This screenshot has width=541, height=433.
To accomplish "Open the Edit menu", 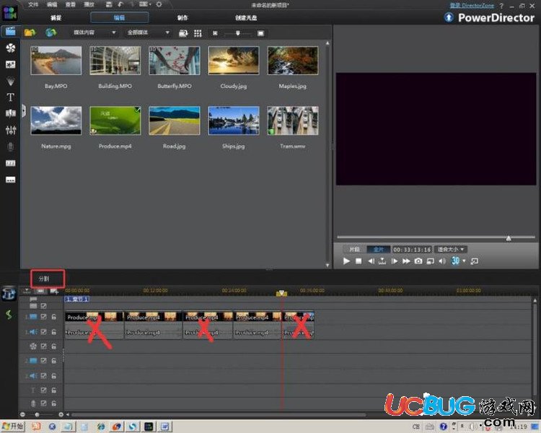I will click(52, 4).
